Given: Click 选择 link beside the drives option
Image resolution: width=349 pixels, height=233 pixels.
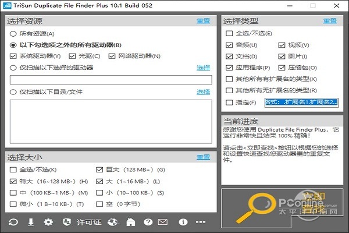Looking at the screenshot, I should tap(203, 68).
